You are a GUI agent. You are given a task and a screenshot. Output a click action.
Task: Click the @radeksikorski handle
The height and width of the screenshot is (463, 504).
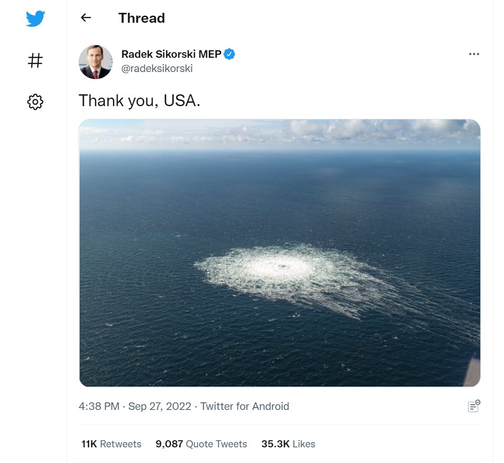click(x=157, y=69)
